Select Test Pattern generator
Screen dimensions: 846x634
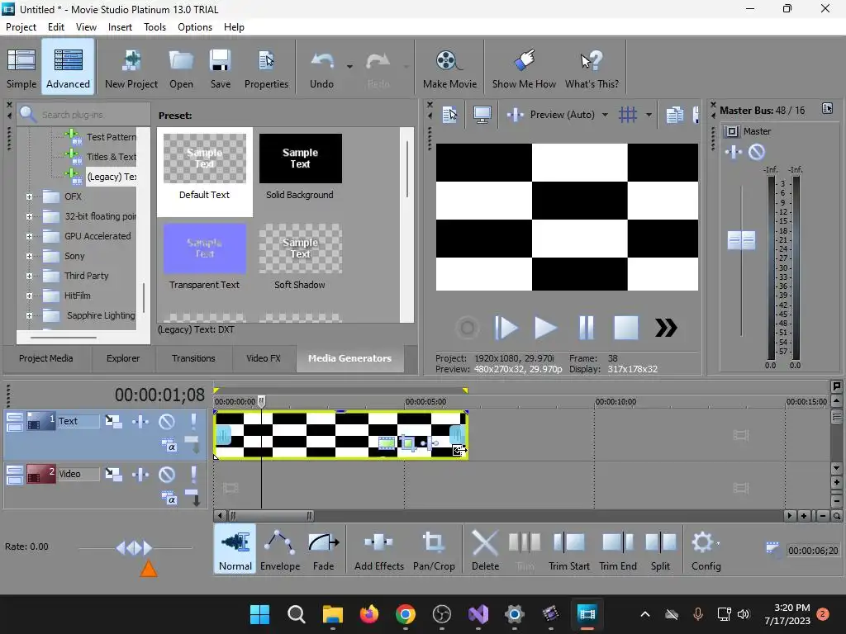point(112,137)
